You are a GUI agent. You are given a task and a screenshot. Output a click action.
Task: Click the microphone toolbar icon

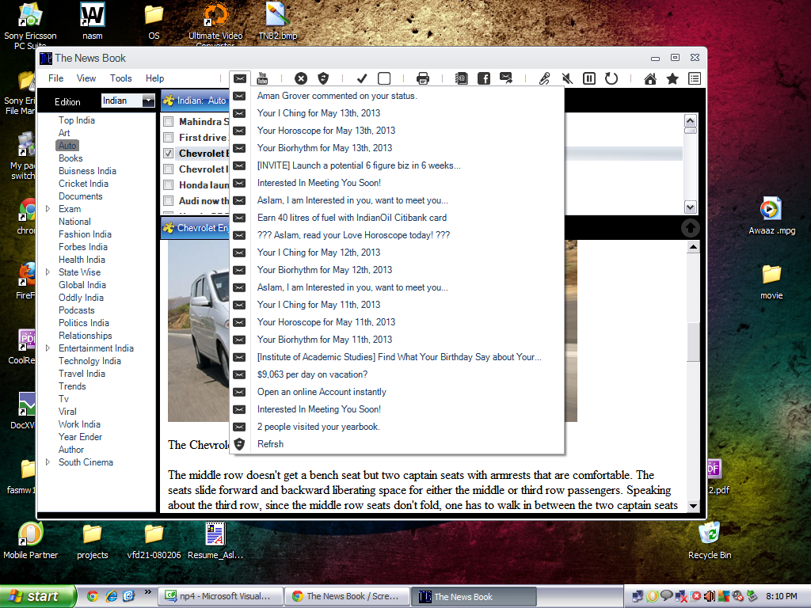coord(544,78)
